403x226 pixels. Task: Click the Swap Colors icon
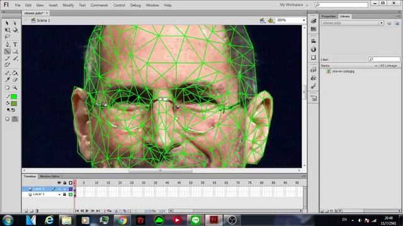coord(13,110)
